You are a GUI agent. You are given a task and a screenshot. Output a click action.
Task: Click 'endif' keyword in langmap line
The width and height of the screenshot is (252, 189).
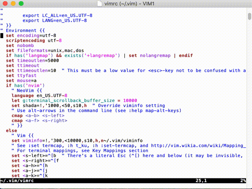click(x=186, y=56)
